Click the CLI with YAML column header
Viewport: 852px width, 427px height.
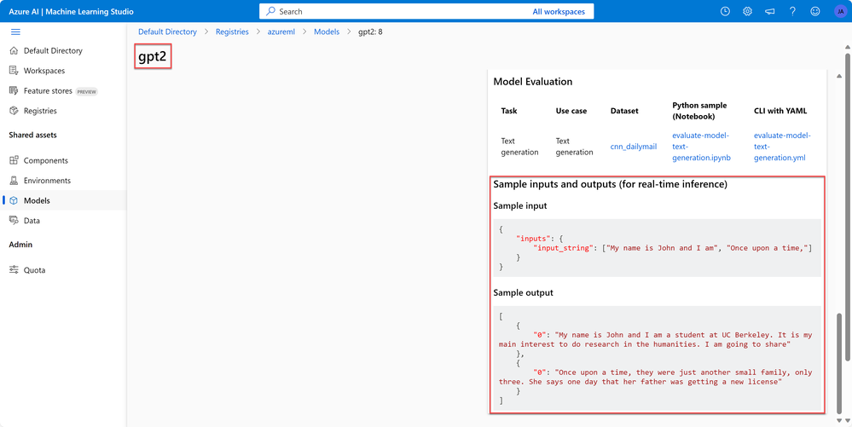781,111
